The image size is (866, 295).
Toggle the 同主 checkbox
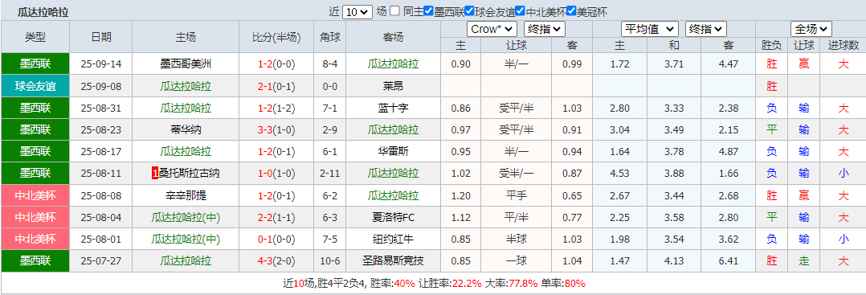click(x=395, y=11)
